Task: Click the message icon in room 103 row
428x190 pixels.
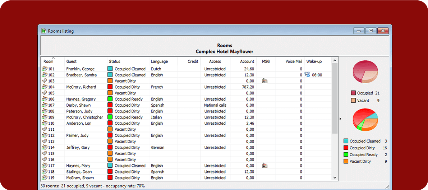Action: click(265, 81)
